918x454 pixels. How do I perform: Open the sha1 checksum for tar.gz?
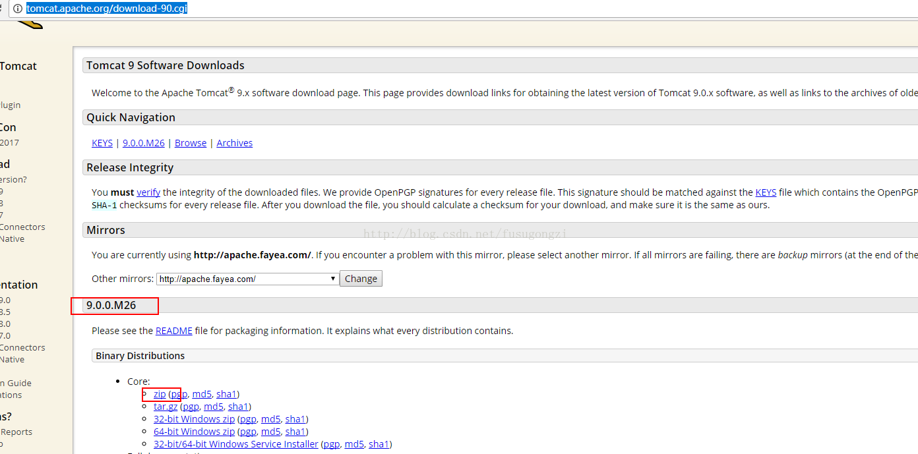pyautogui.click(x=238, y=407)
